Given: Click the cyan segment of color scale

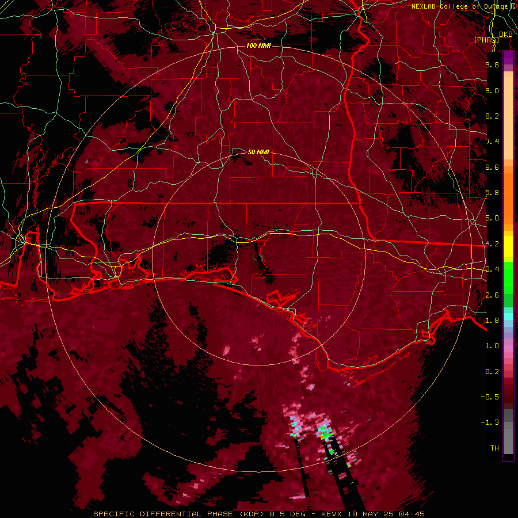Looking at the screenshot, I should tap(508, 317).
